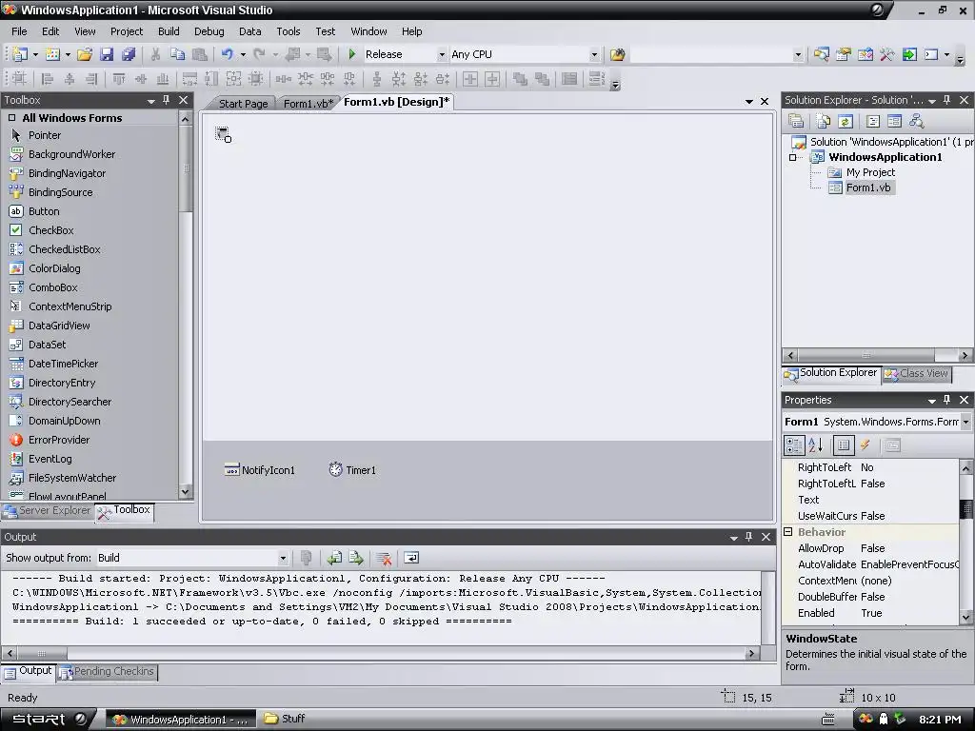This screenshot has width=975, height=731.
Task: Open the active files dropdown arrow in the tab strip
Action: click(x=748, y=101)
